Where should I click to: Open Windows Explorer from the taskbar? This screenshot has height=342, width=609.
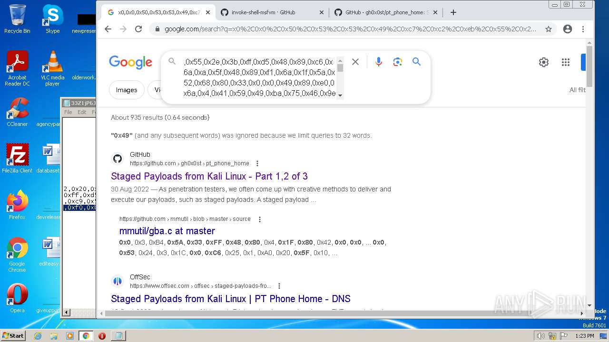tap(54, 336)
